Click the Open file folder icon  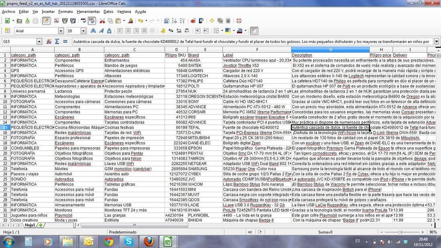pyautogui.click(x=19, y=20)
